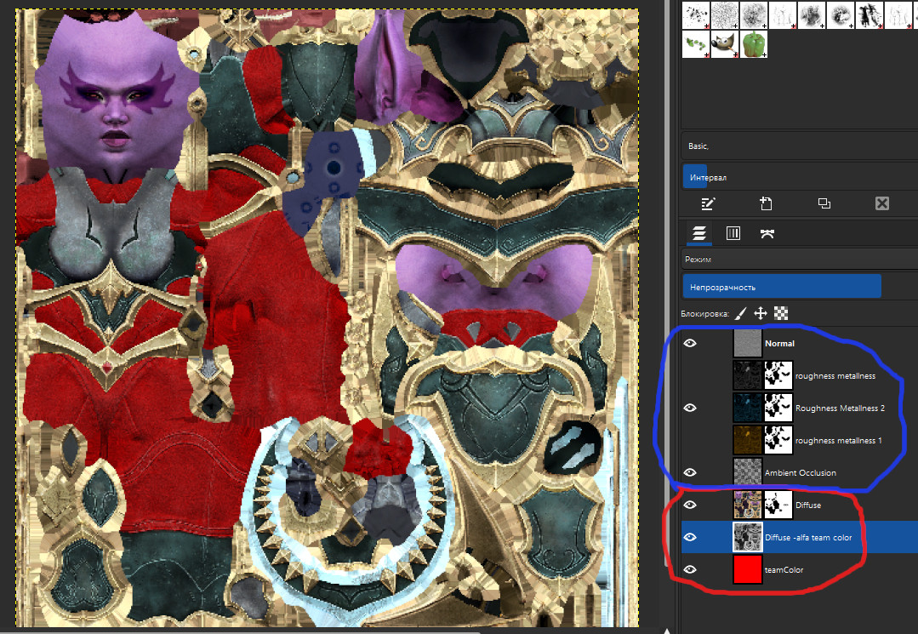Select the green pepper brush
This screenshot has width=918, height=634.
[x=754, y=44]
